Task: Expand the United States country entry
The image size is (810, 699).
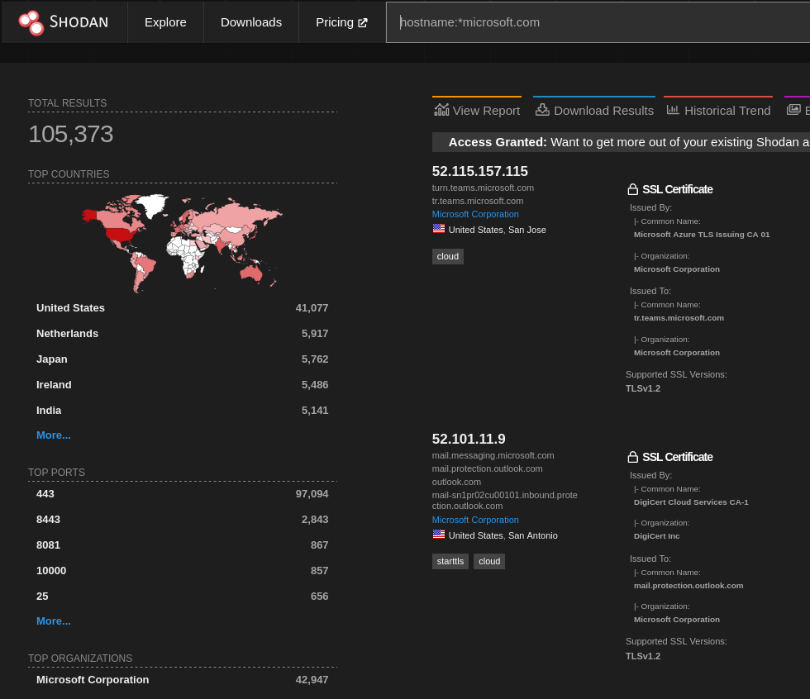Action: coord(70,307)
